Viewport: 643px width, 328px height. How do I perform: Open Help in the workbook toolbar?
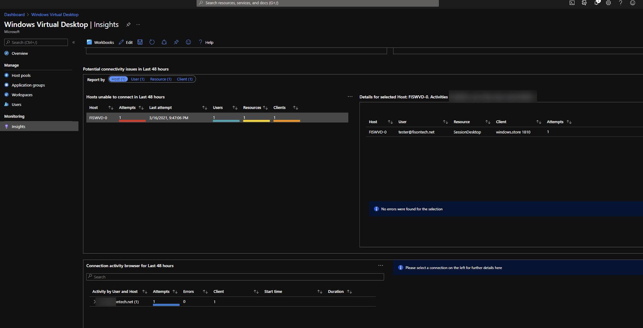tap(206, 42)
